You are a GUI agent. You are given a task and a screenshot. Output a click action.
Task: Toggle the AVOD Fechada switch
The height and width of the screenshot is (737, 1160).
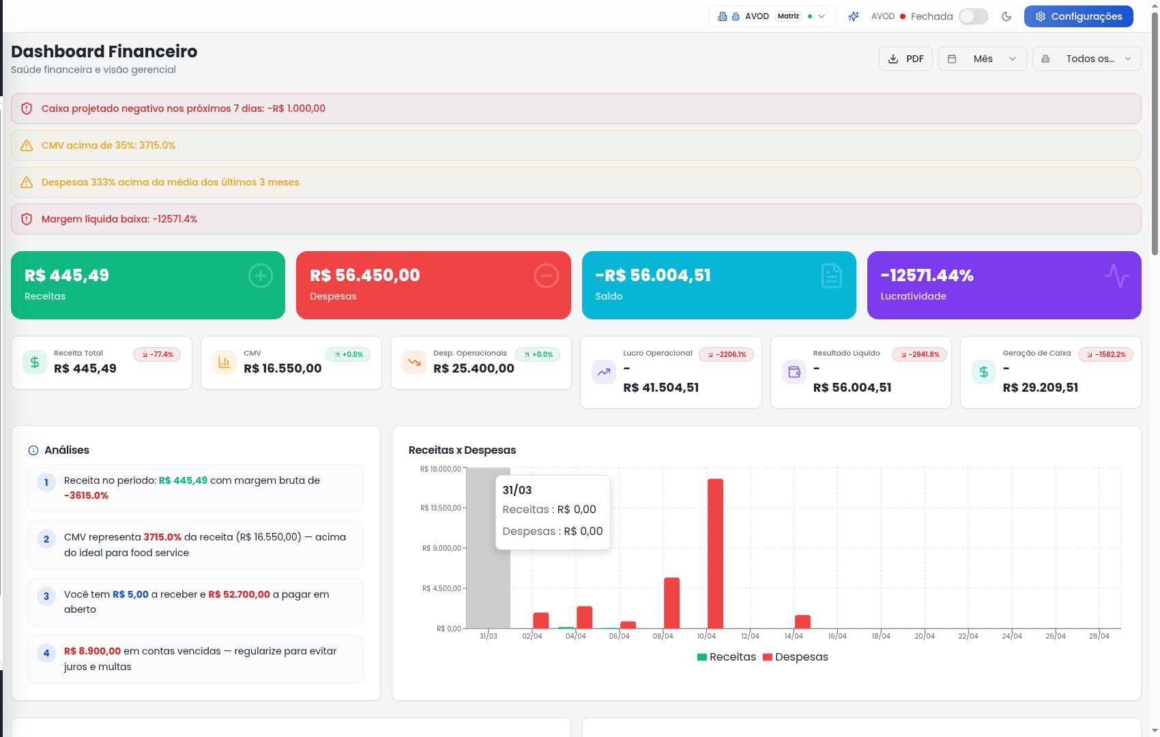click(x=974, y=16)
